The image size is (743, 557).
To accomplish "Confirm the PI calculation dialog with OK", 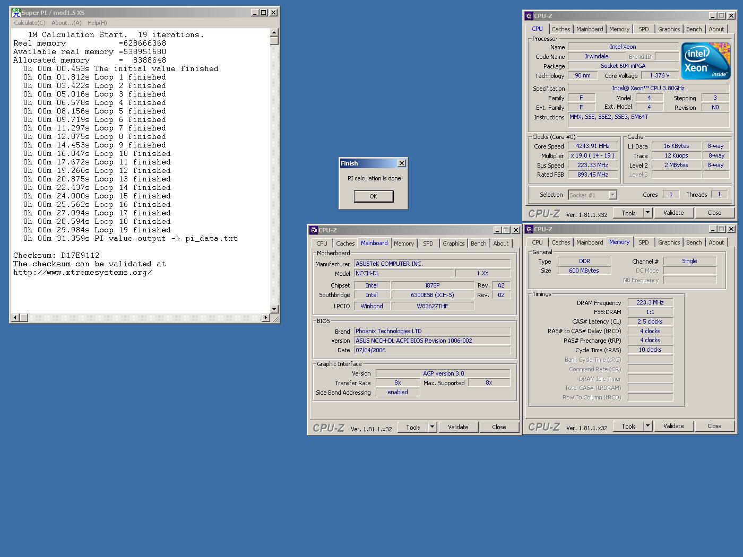I will (x=374, y=196).
